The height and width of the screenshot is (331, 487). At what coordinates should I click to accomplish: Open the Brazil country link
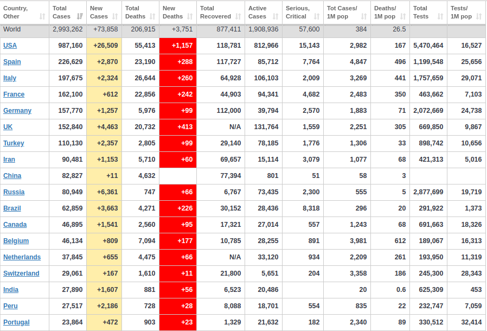point(12,208)
